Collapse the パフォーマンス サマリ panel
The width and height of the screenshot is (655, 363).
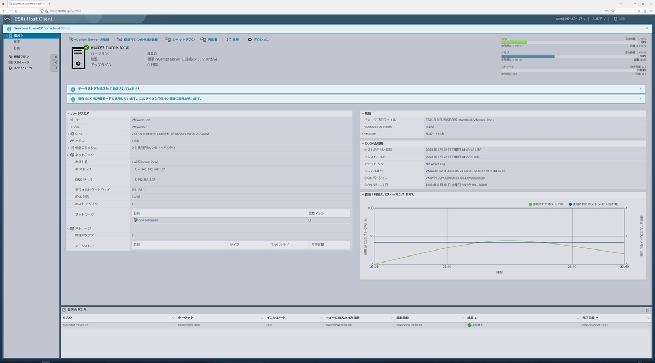(362, 194)
